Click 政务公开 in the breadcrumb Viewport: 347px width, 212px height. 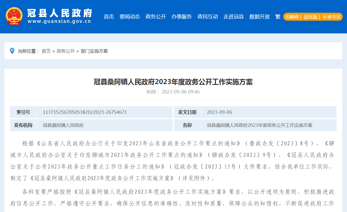pos(66,51)
